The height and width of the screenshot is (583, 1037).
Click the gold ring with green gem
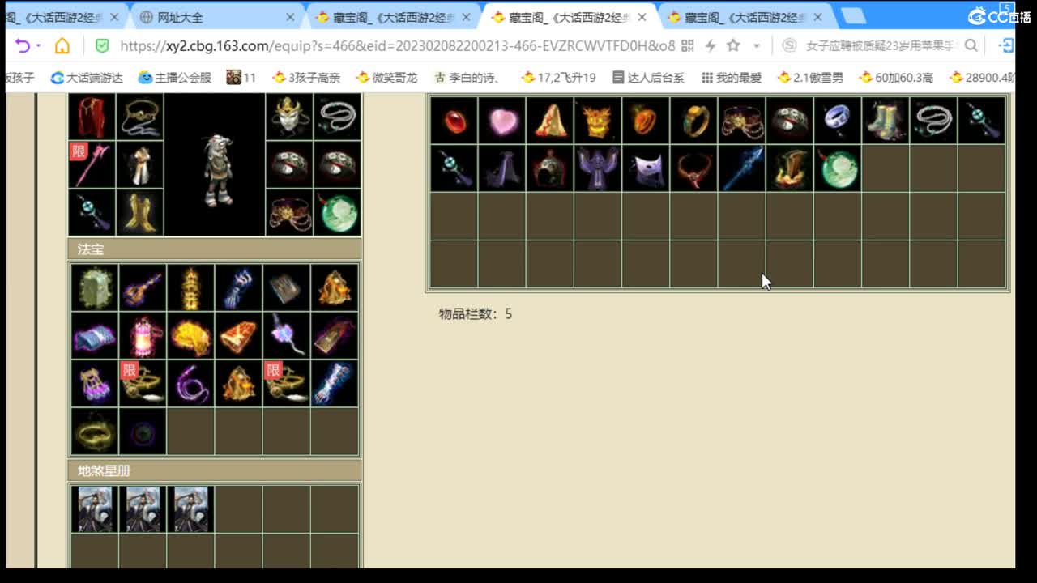point(694,121)
